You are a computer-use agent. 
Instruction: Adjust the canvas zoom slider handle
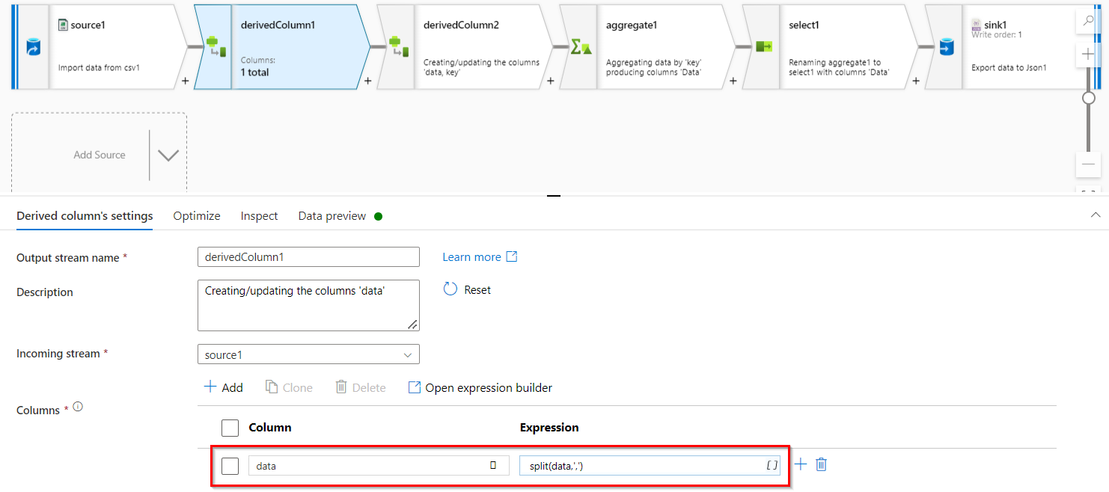(x=1089, y=98)
